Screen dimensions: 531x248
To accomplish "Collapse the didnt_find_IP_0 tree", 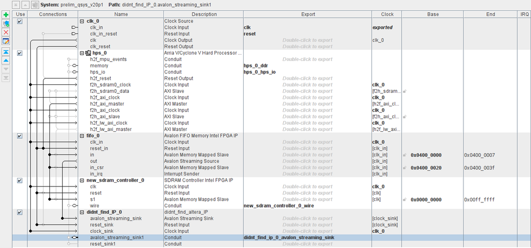I will (81, 212).
